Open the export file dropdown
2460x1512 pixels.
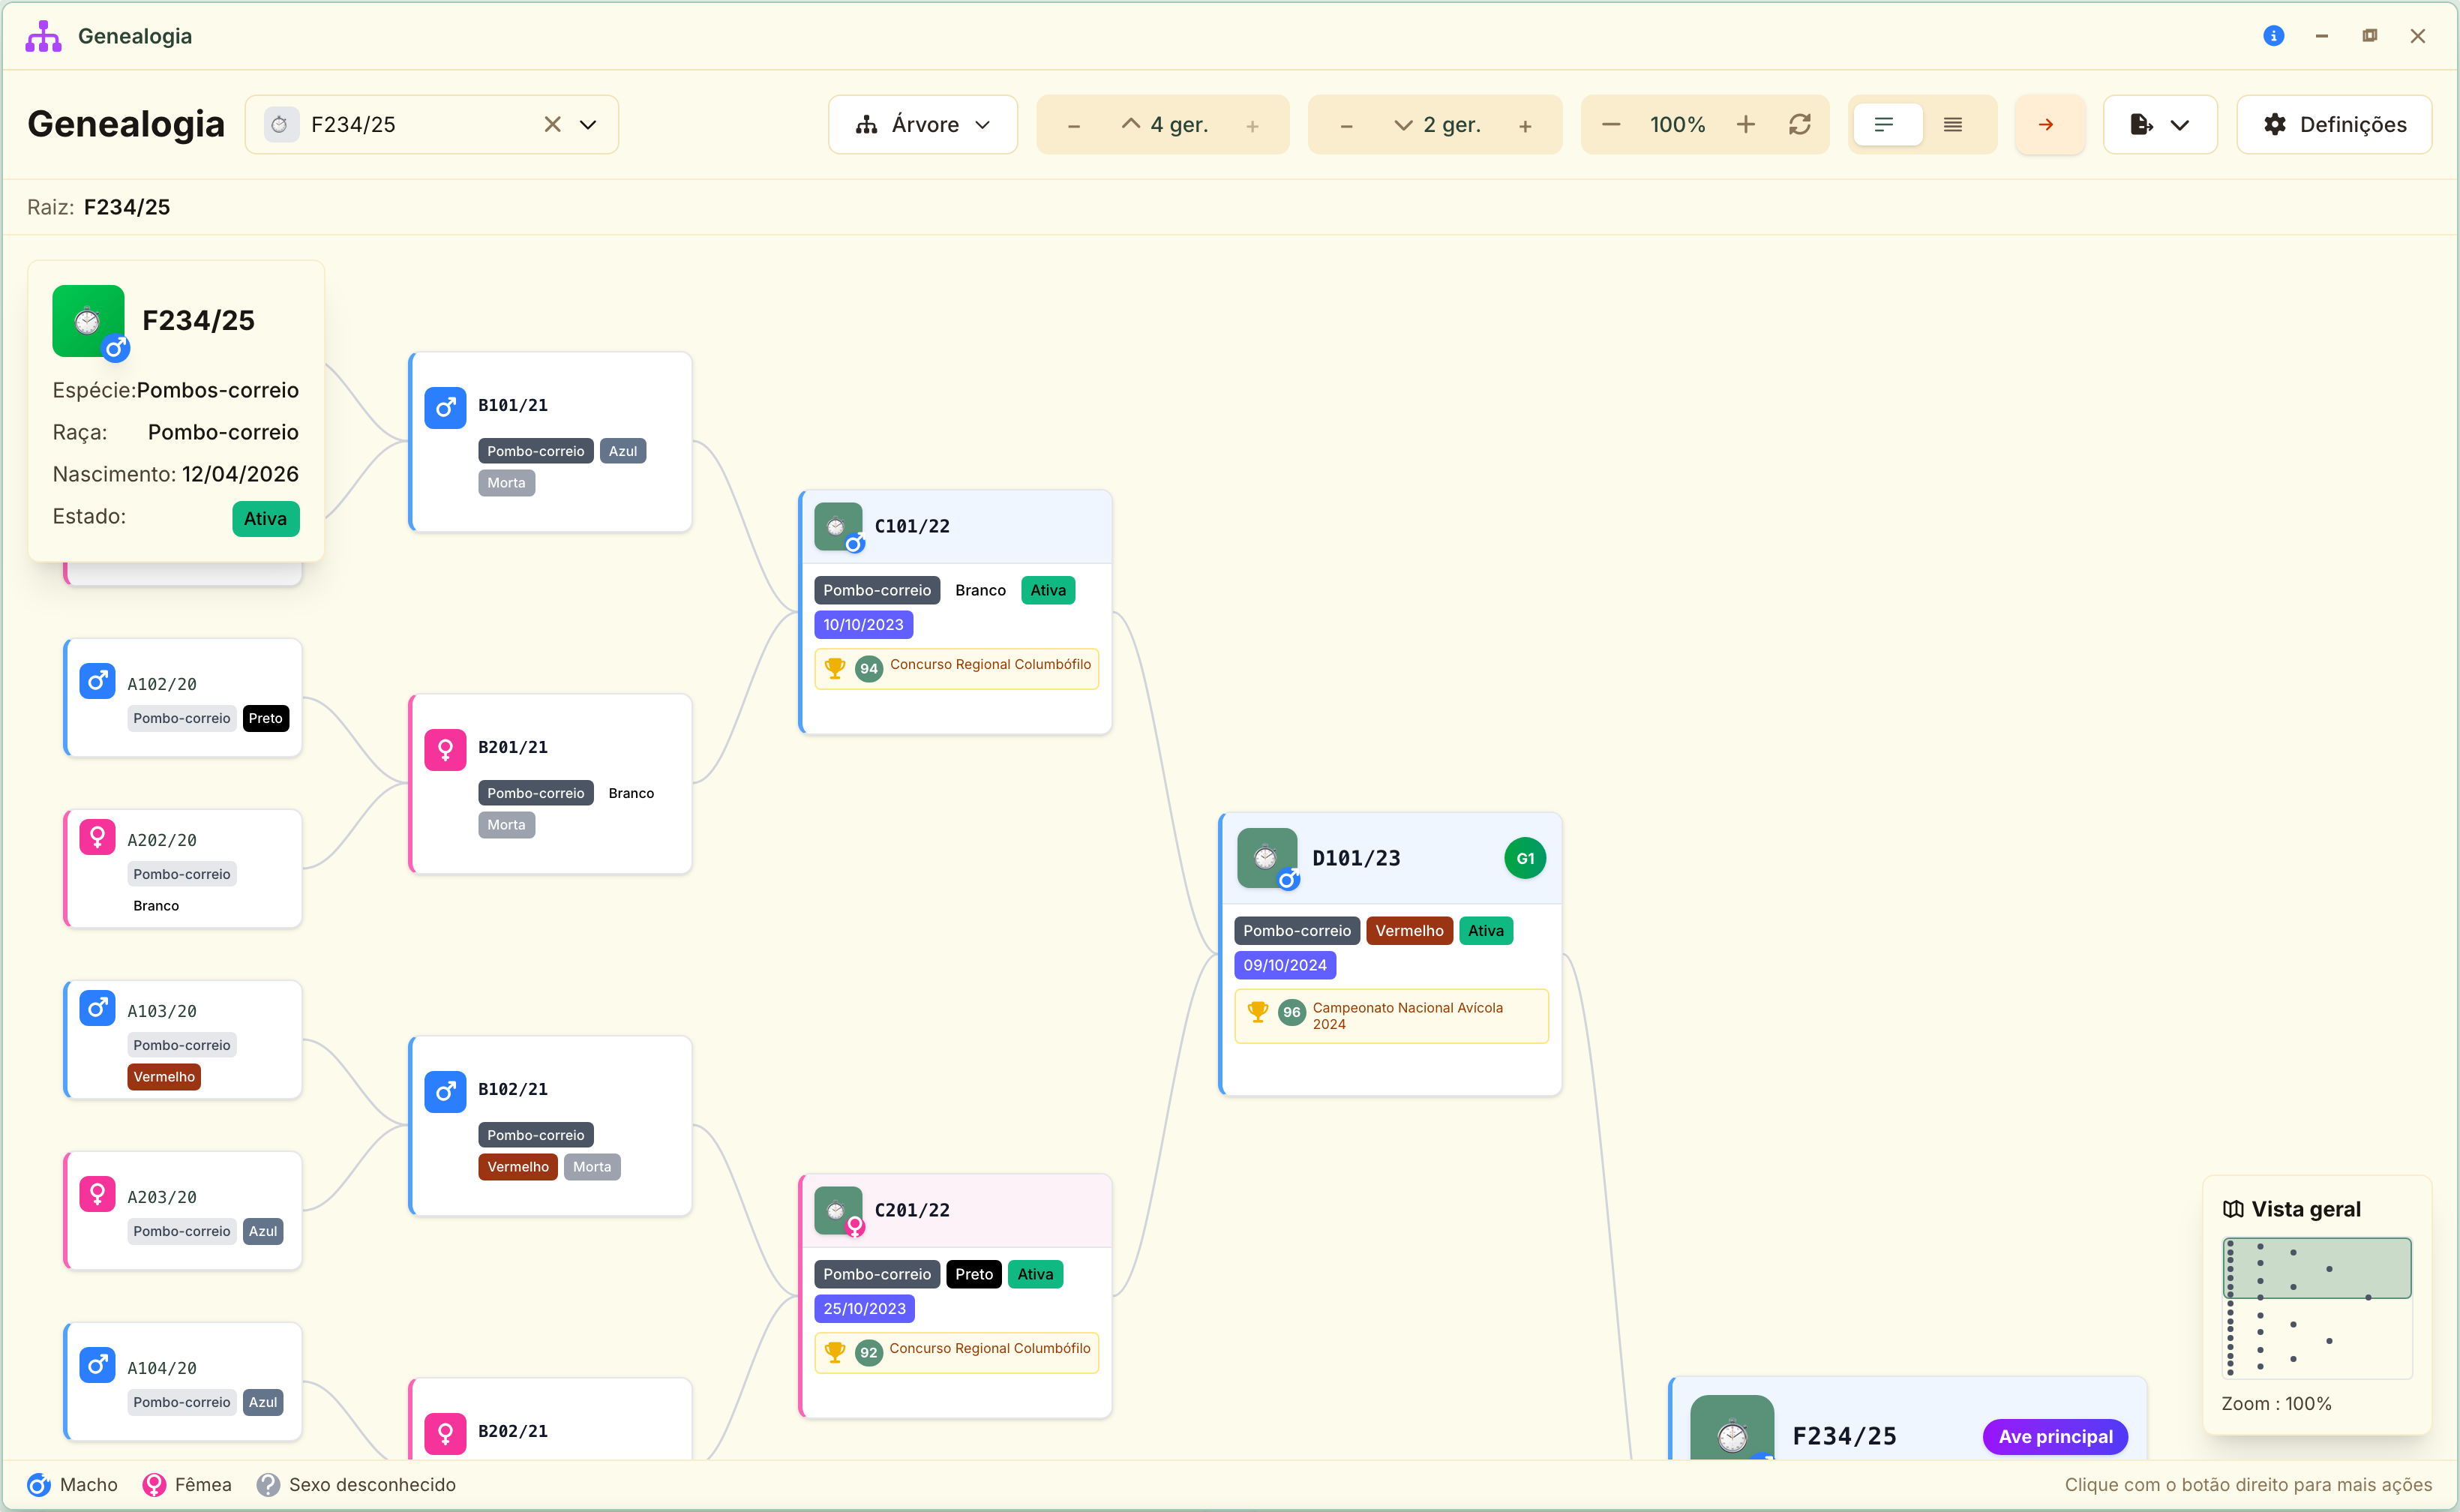[2160, 124]
